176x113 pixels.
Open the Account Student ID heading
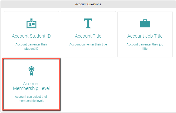coord(31,36)
